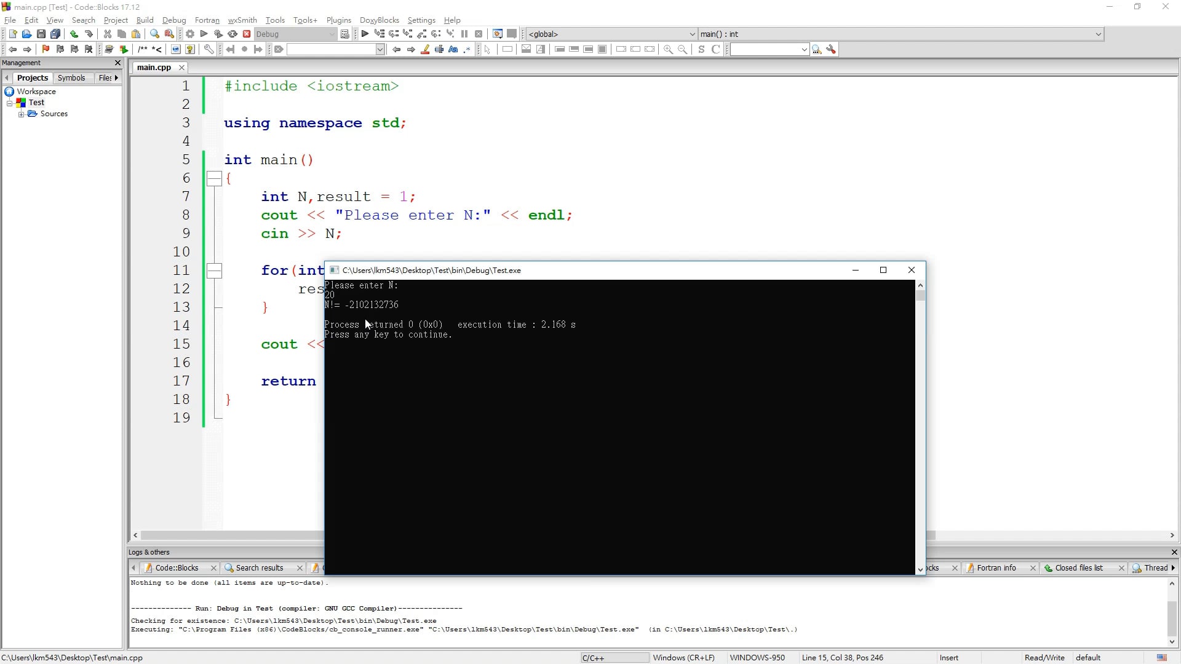
Task: Switch to the Symbols tab
Action: pyautogui.click(x=71, y=78)
